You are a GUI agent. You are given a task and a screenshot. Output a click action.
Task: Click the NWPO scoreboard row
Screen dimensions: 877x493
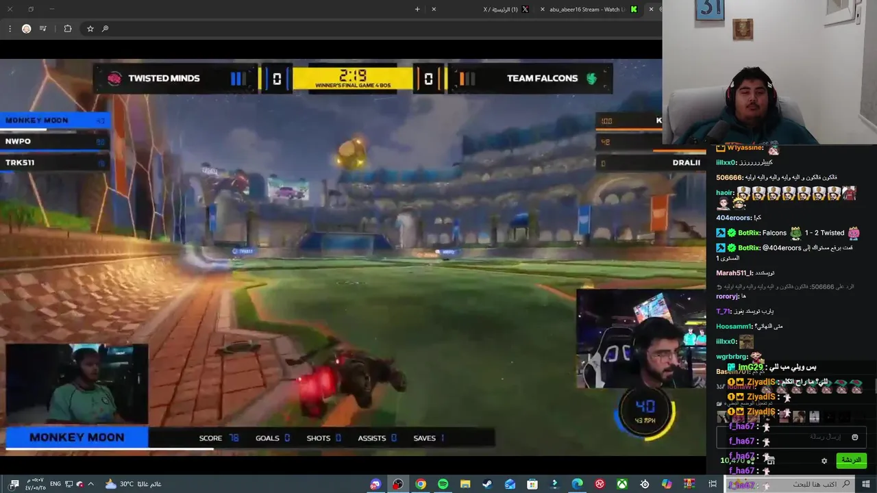coord(55,141)
